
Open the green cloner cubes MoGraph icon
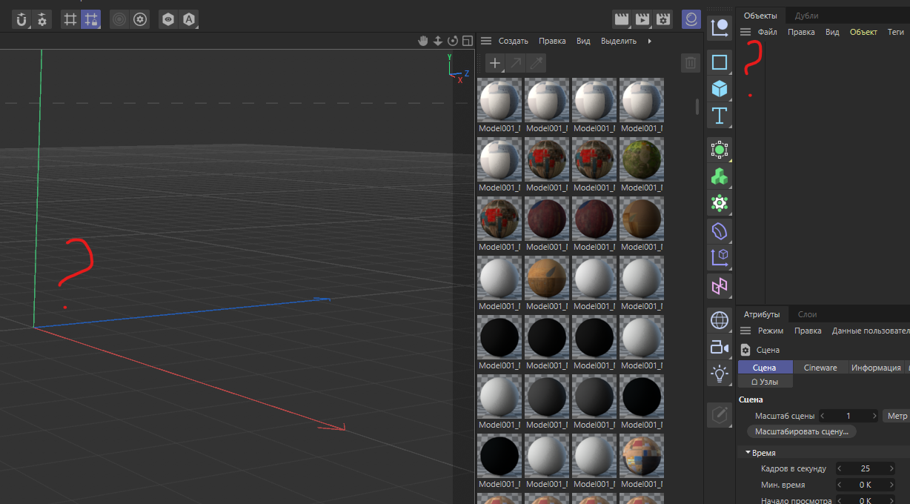pyautogui.click(x=720, y=177)
